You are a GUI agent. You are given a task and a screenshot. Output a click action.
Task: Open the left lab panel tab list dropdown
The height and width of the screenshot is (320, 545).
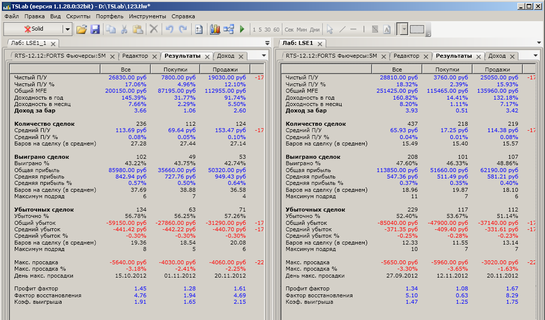268,43
